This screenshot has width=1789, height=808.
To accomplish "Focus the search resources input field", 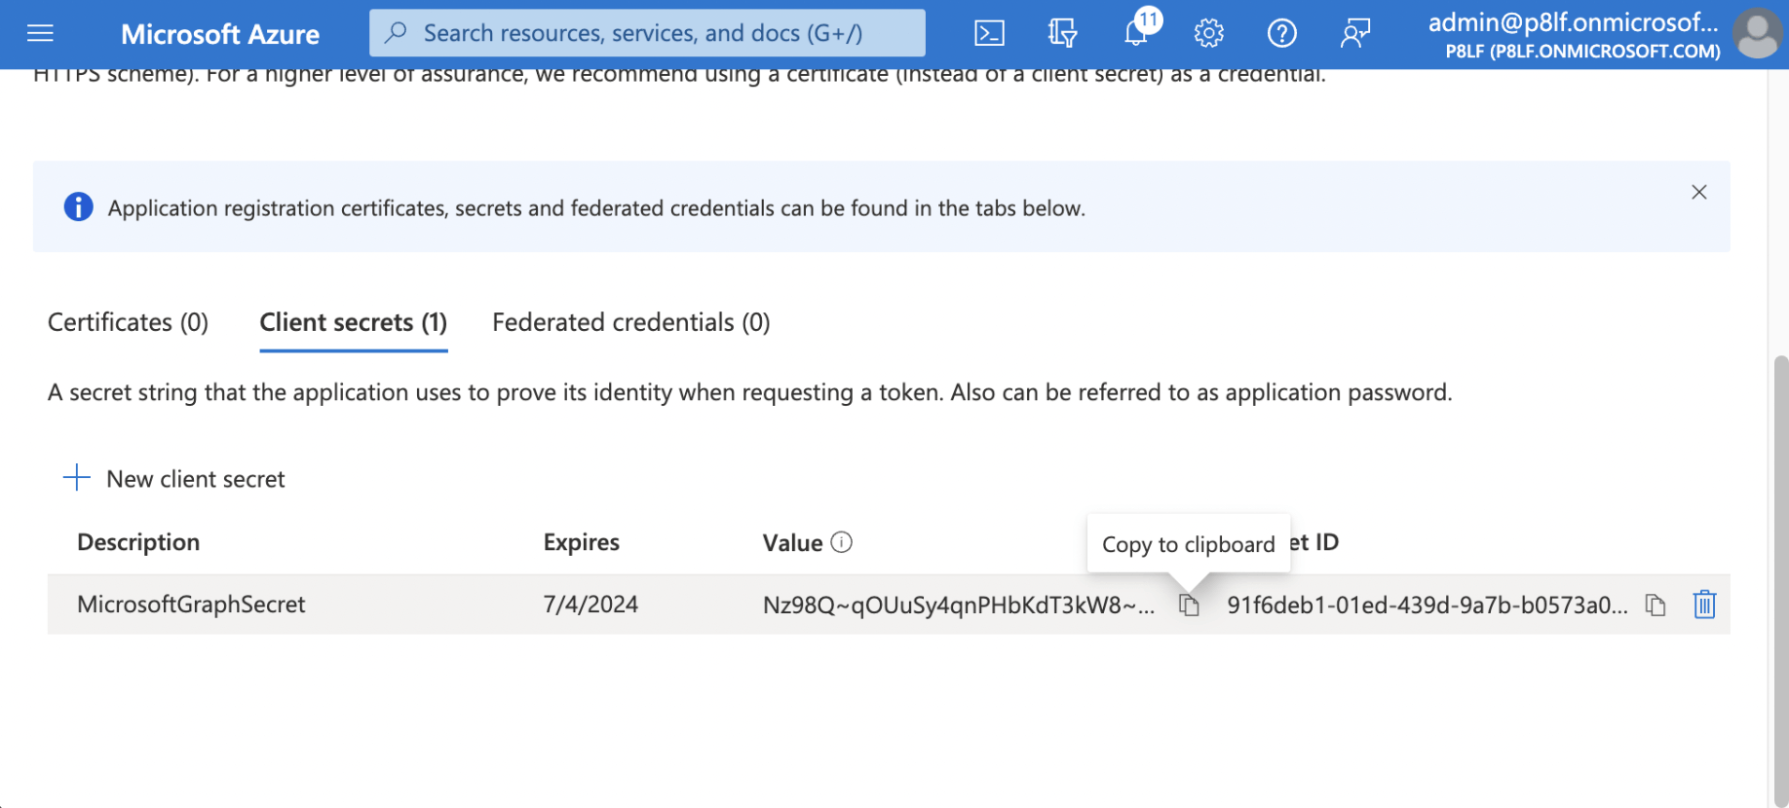I will [x=647, y=34].
